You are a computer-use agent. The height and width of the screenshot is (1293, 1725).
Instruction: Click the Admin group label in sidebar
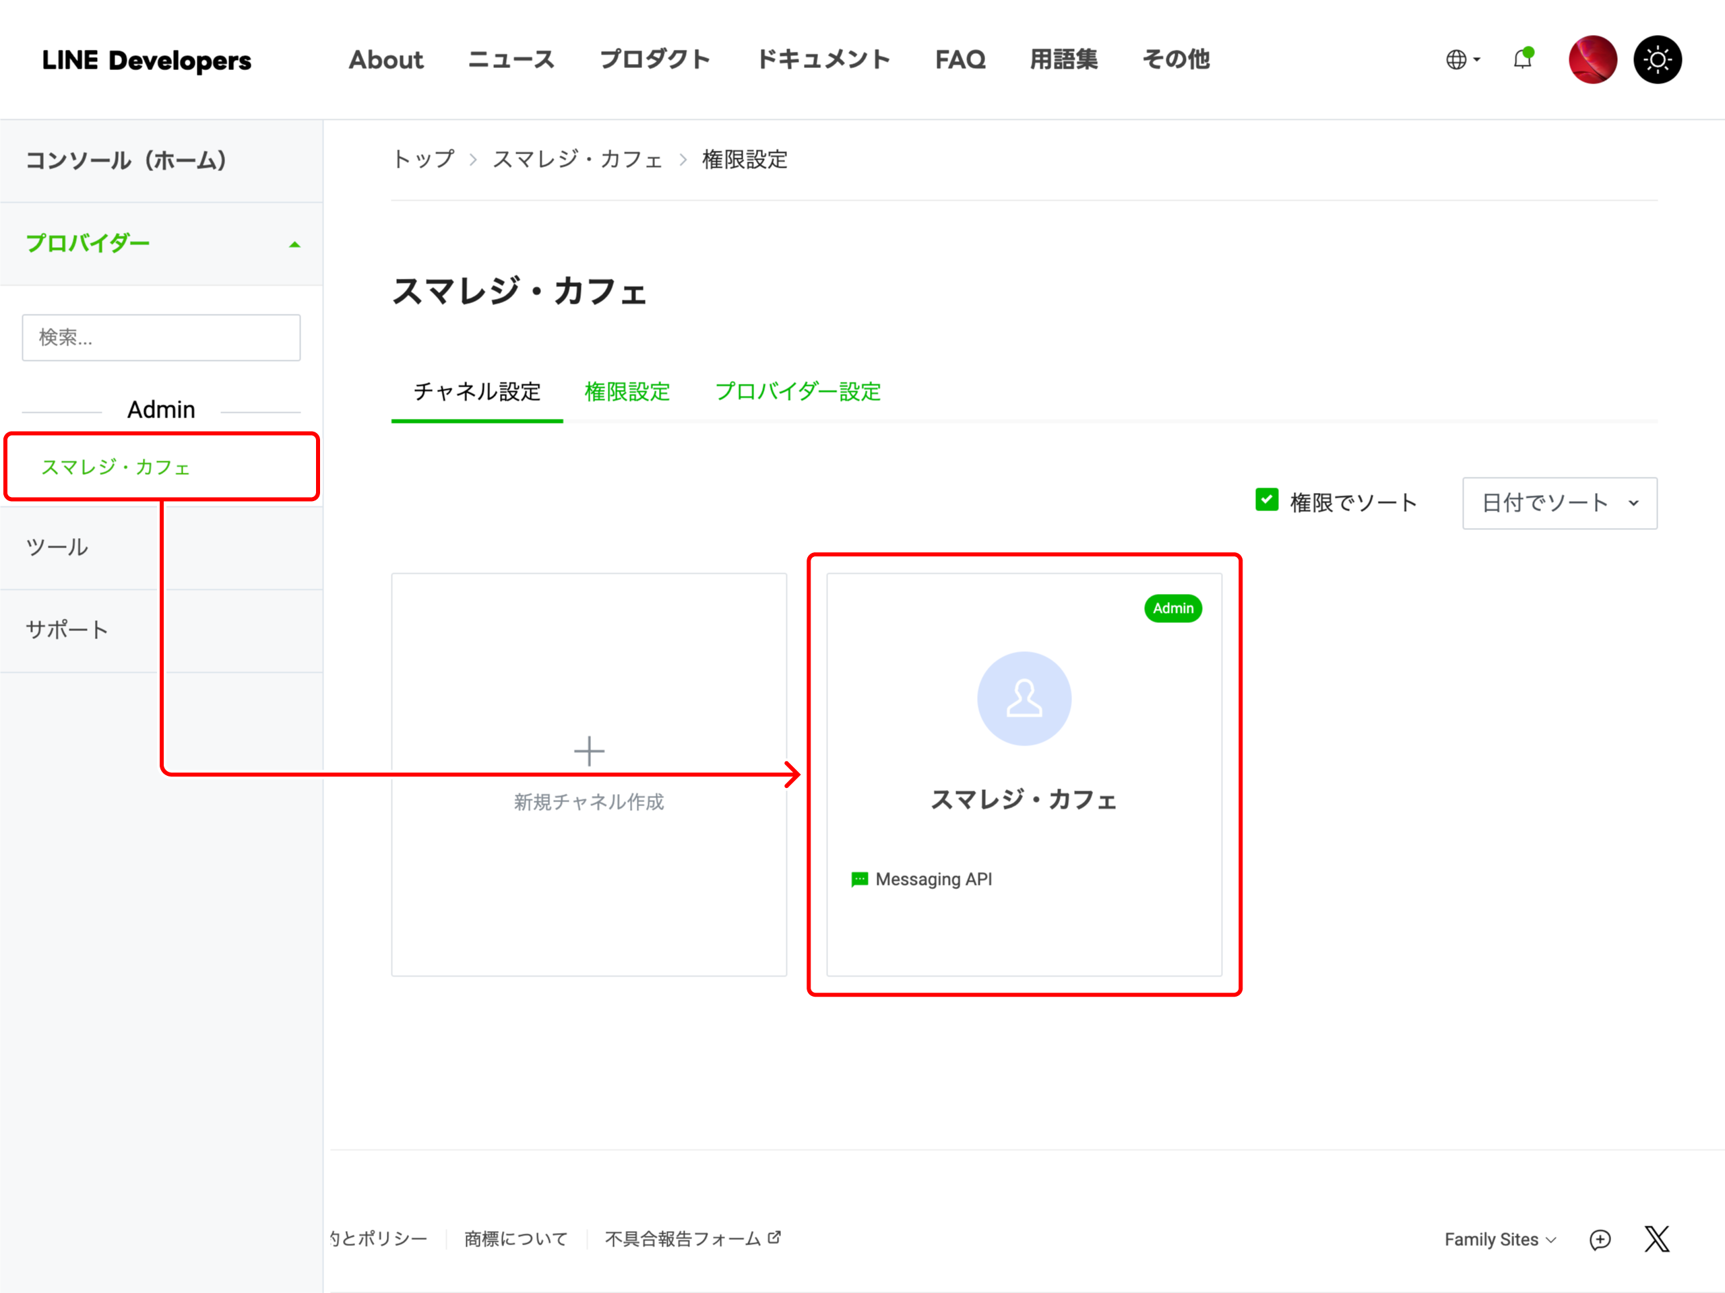tap(162, 409)
